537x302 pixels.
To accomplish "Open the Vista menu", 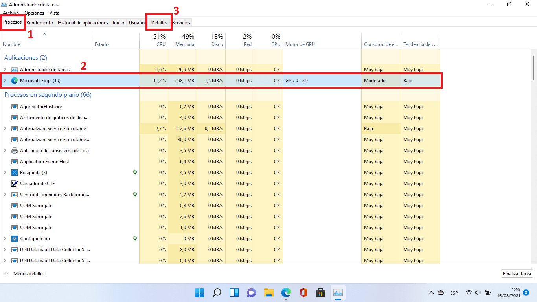I will 54,13.
